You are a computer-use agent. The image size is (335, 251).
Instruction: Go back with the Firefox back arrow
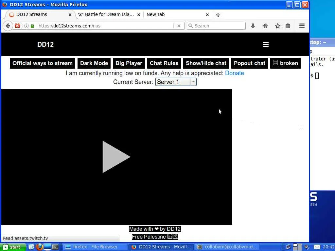(x=8, y=26)
